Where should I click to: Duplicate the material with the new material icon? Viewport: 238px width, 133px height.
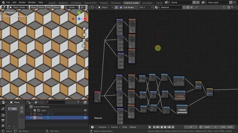[x=188, y=7]
